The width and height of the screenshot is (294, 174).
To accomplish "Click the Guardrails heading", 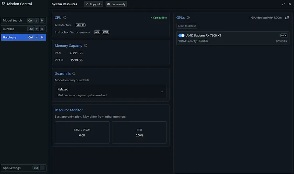I will pos(62,74).
